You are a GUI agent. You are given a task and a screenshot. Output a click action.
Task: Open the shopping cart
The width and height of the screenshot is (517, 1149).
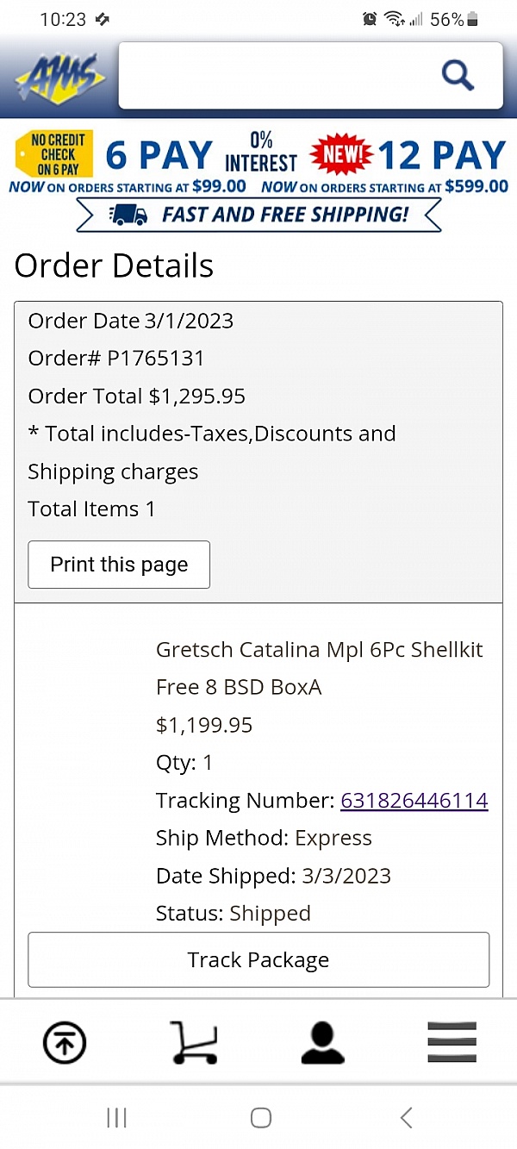point(194,1043)
